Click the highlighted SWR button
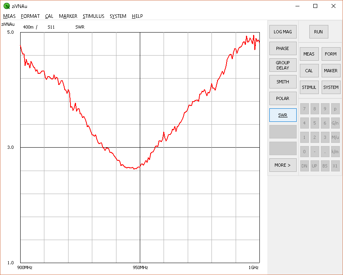The width and height of the screenshot is (343, 275). coord(283,115)
